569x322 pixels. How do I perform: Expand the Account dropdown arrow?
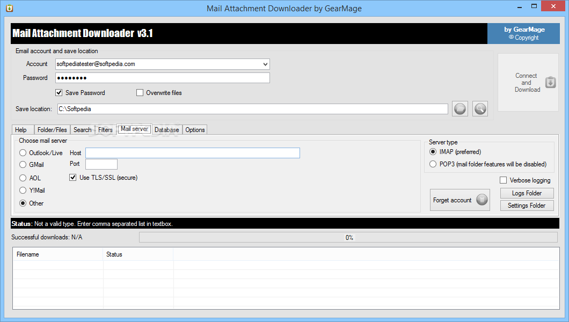(x=265, y=64)
